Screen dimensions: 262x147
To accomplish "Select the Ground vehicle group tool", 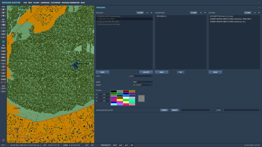I will pos(3,57).
